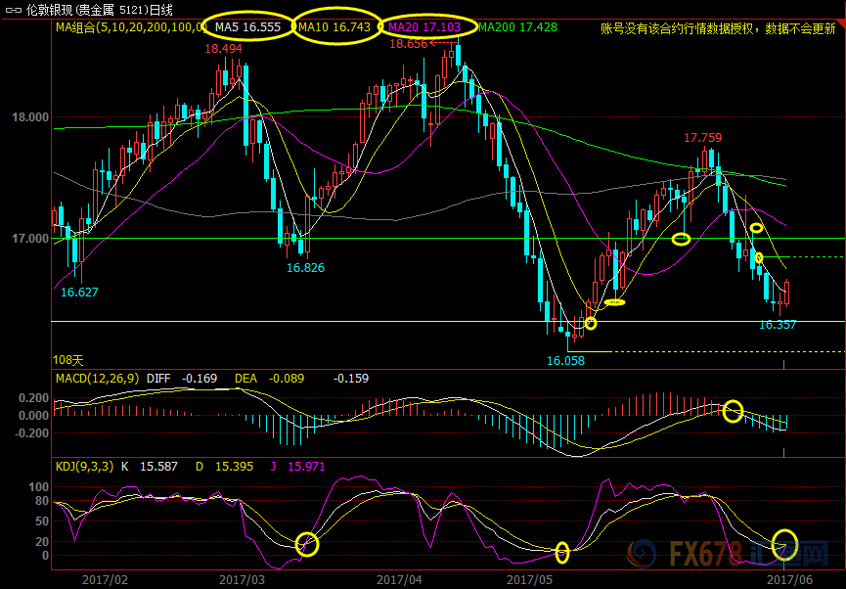Open the MA组合(5,10,20,200,100,0) indicator label

129,27
